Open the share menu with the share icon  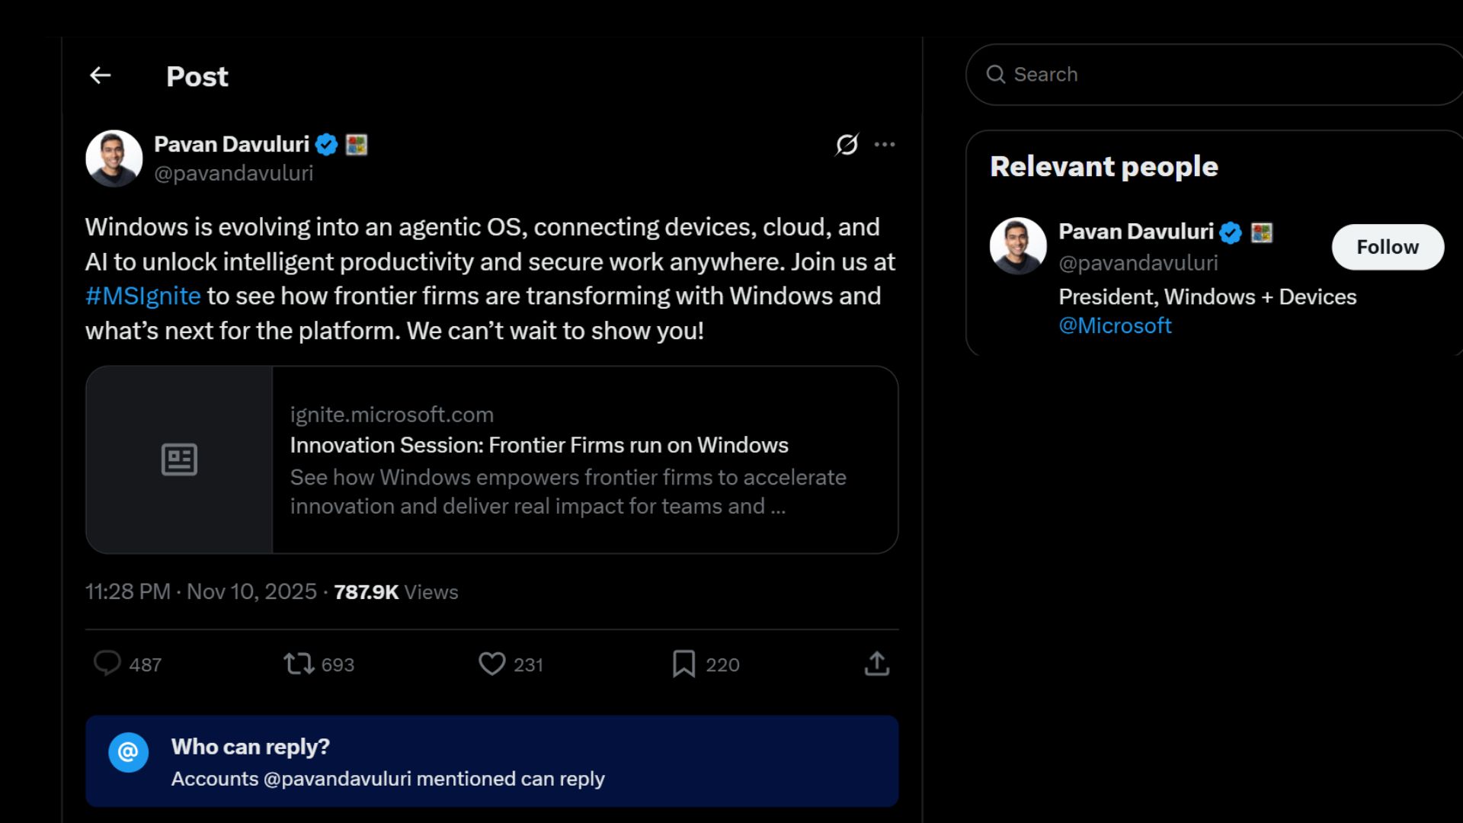point(878,664)
